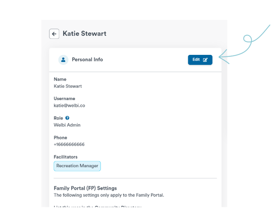Click the Facilitators field label
This screenshot has height=212, width=277.
[x=66, y=157]
